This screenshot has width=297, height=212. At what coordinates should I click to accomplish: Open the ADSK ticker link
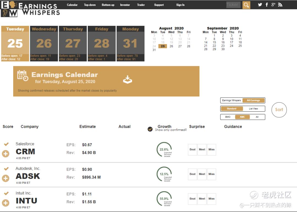[x=28, y=176]
